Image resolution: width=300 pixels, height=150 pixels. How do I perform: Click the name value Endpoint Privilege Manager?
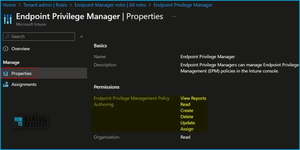click(x=208, y=57)
